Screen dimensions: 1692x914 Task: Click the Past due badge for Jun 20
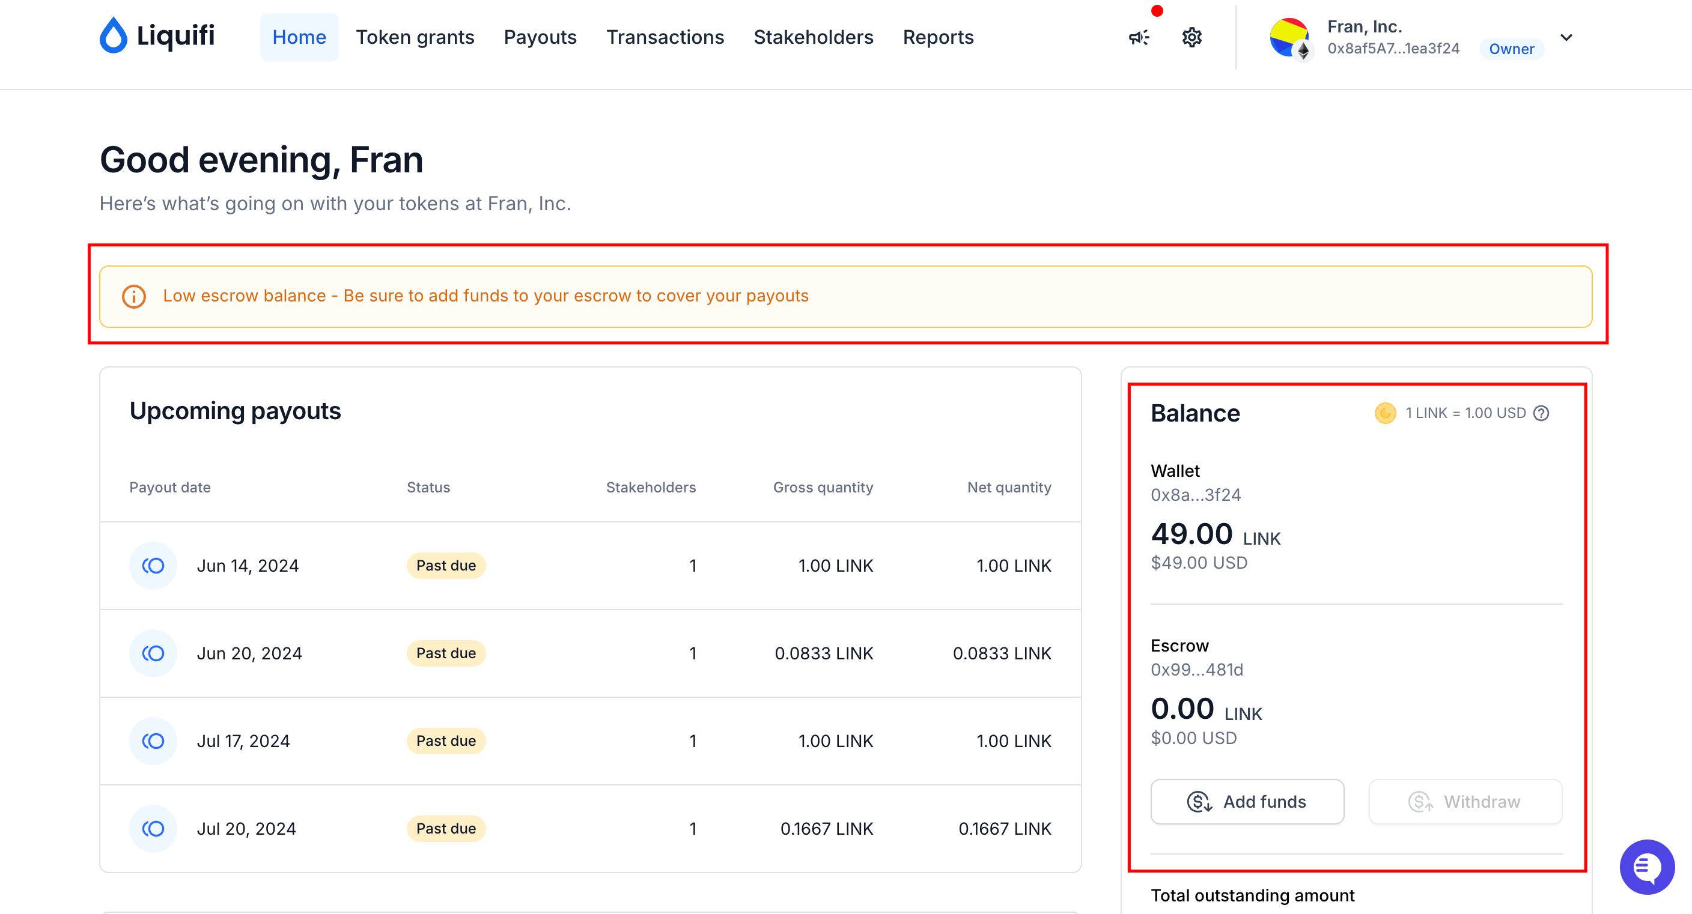(x=446, y=653)
